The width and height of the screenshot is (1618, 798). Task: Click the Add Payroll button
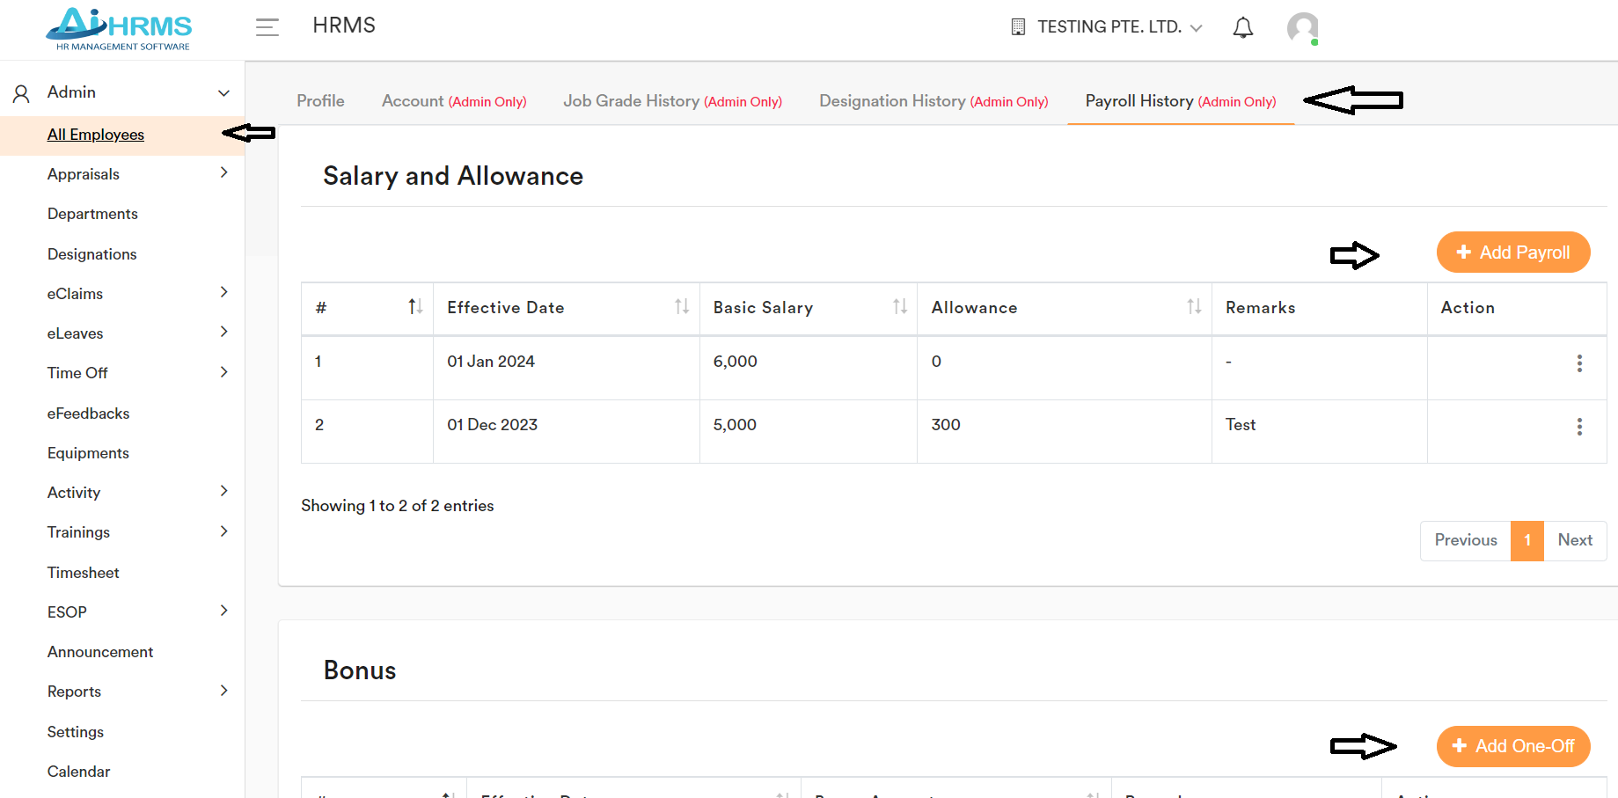(x=1512, y=252)
